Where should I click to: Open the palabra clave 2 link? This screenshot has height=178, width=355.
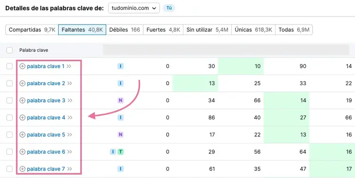[x=46, y=84]
